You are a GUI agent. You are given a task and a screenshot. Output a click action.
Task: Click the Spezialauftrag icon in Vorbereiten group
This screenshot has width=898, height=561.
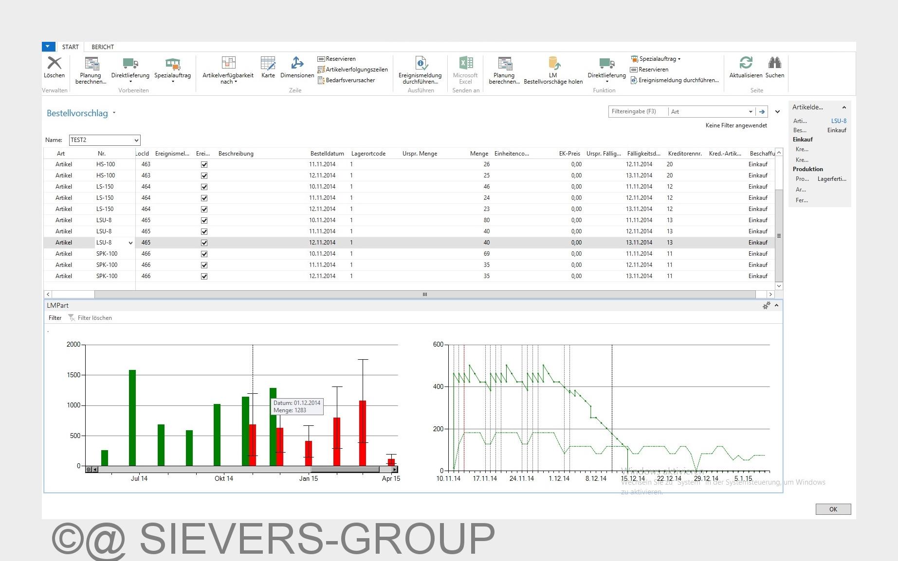[x=173, y=63]
